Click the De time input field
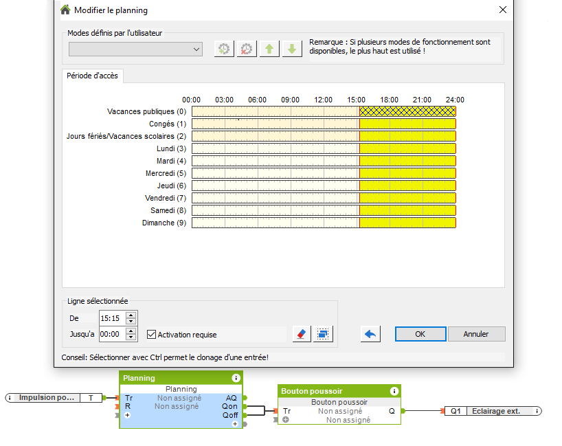 coord(112,318)
